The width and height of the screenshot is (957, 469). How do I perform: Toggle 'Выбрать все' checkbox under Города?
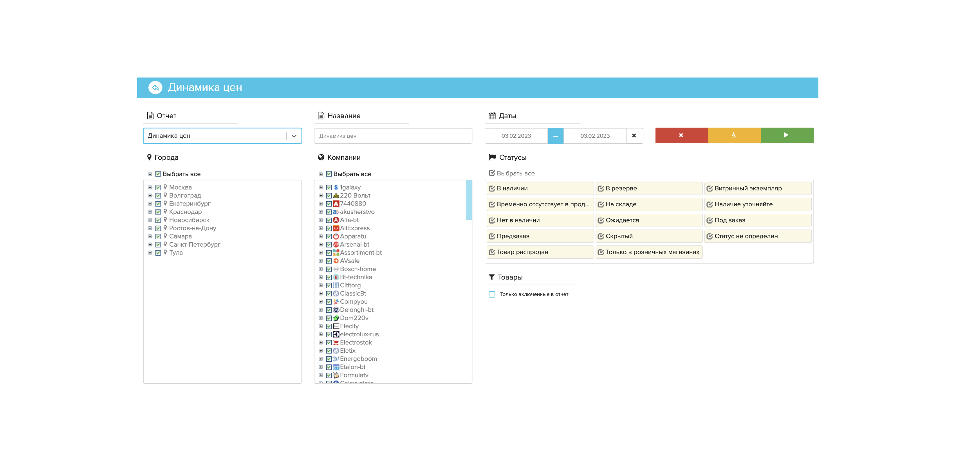[158, 174]
